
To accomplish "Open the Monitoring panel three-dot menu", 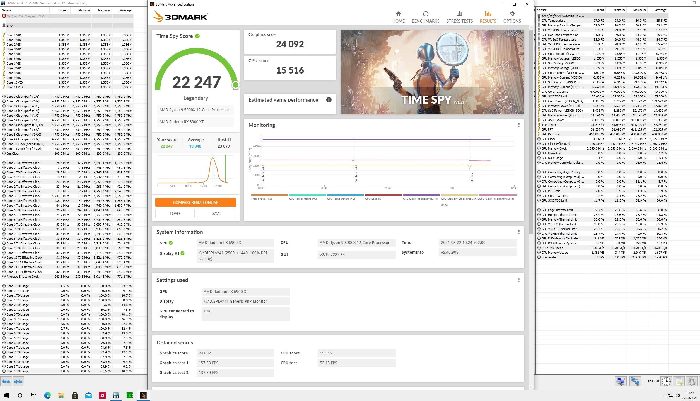I will tap(519, 125).
